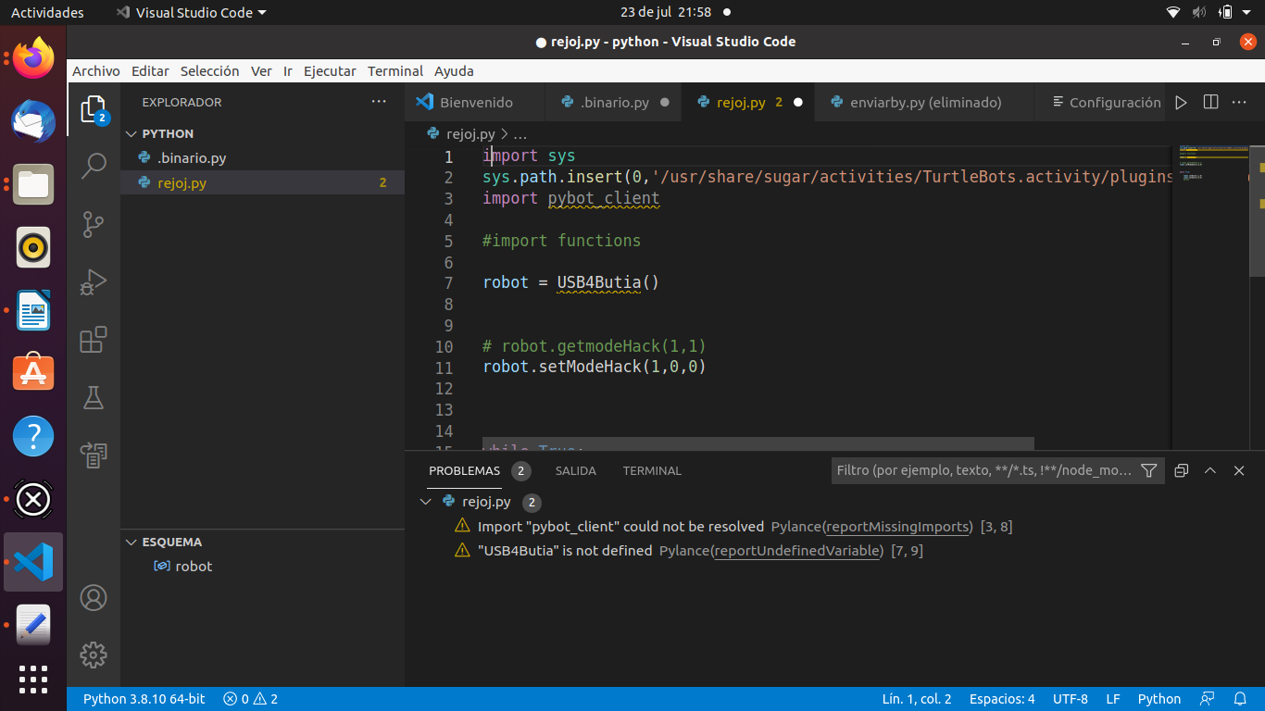The width and height of the screenshot is (1265, 711).
Task: Maximize the panel with the up chevron
Action: (x=1209, y=470)
